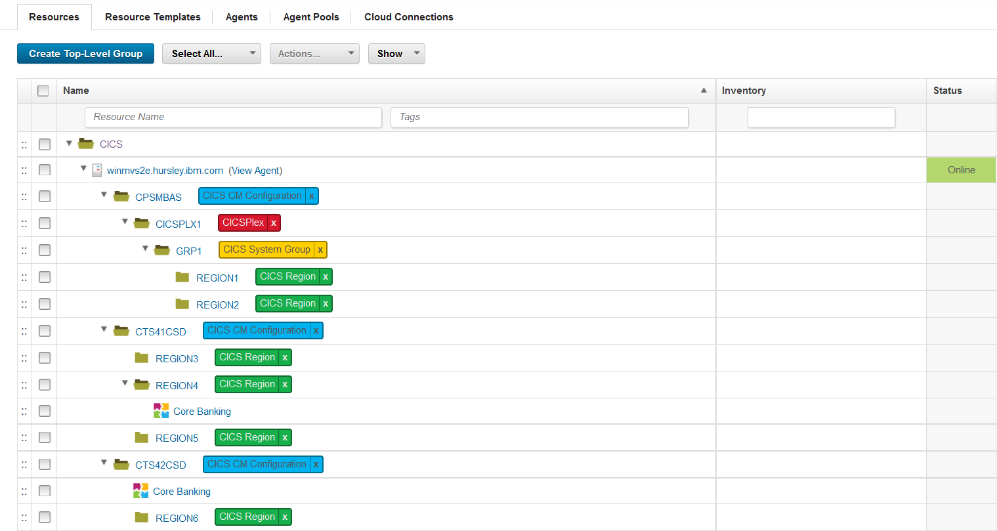Click the drag handle for the CICS row
Screen dimensions: 997x531
tap(24, 144)
